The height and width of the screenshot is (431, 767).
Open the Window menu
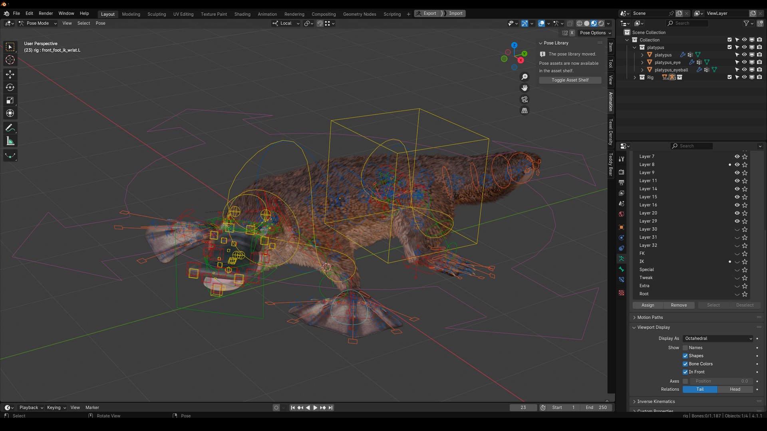point(66,13)
